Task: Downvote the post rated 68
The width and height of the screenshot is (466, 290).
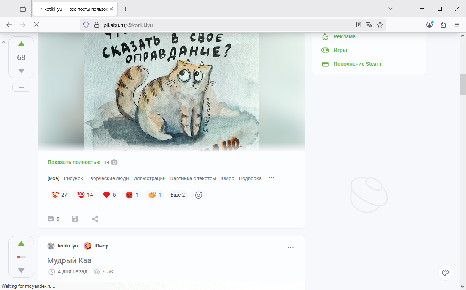Action: [21, 71]
